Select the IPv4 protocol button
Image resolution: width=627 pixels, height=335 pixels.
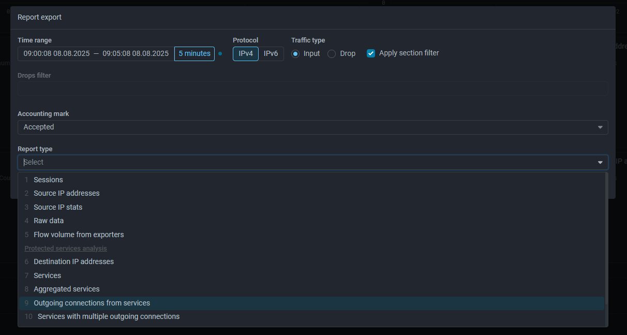(x=246, y=54)
